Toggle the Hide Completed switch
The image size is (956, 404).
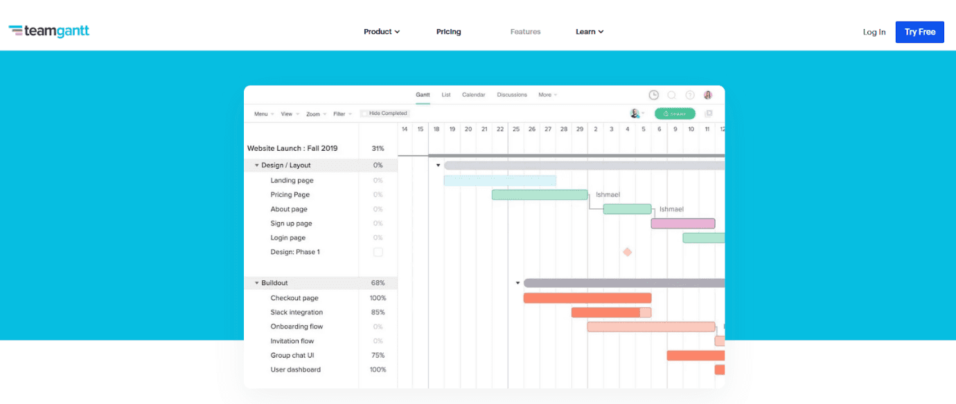click(x=366, y=113)
